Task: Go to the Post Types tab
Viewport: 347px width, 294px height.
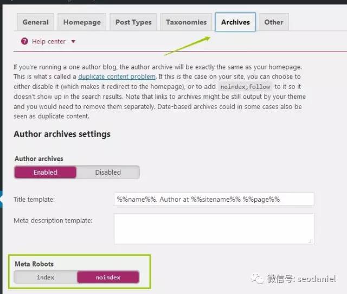Action: 133,22
